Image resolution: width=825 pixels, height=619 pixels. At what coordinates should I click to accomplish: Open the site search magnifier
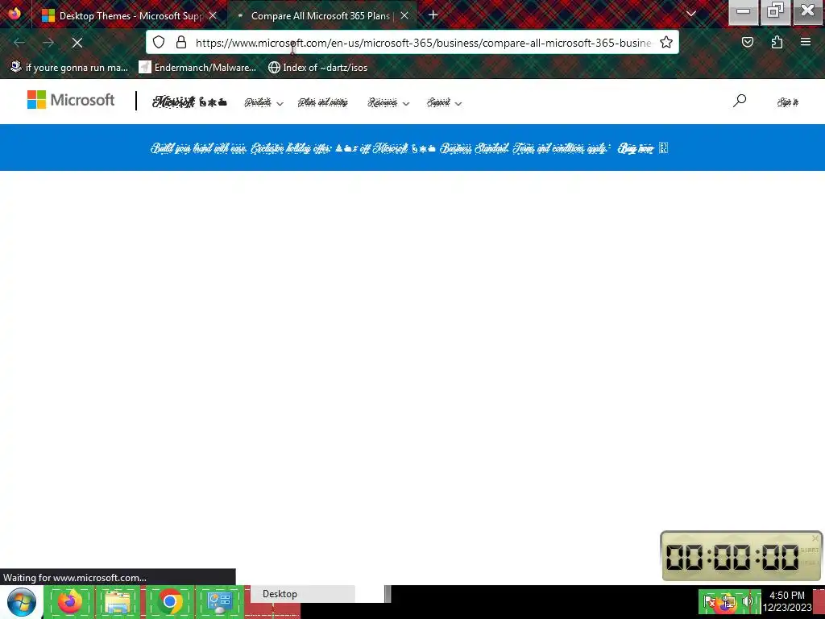coord(740,101)
